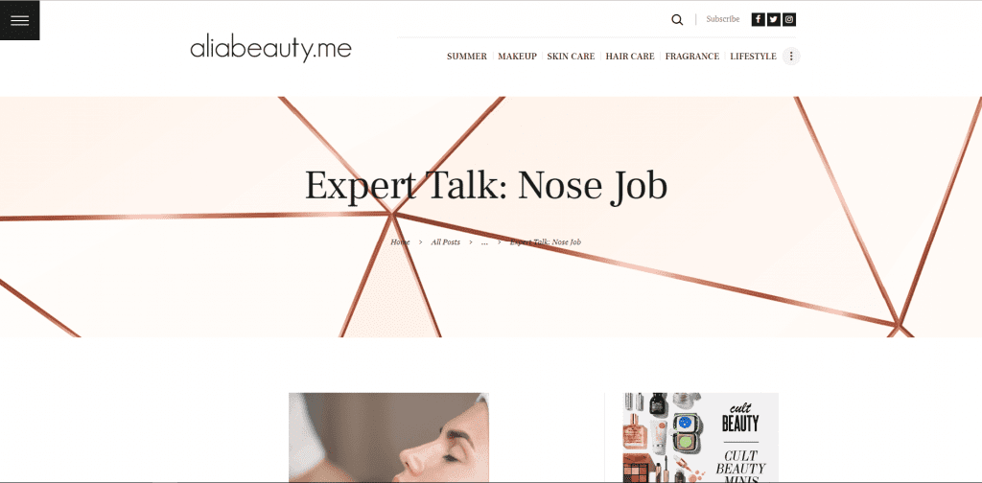Open the Facebook social icon

(x=758, y=19)
